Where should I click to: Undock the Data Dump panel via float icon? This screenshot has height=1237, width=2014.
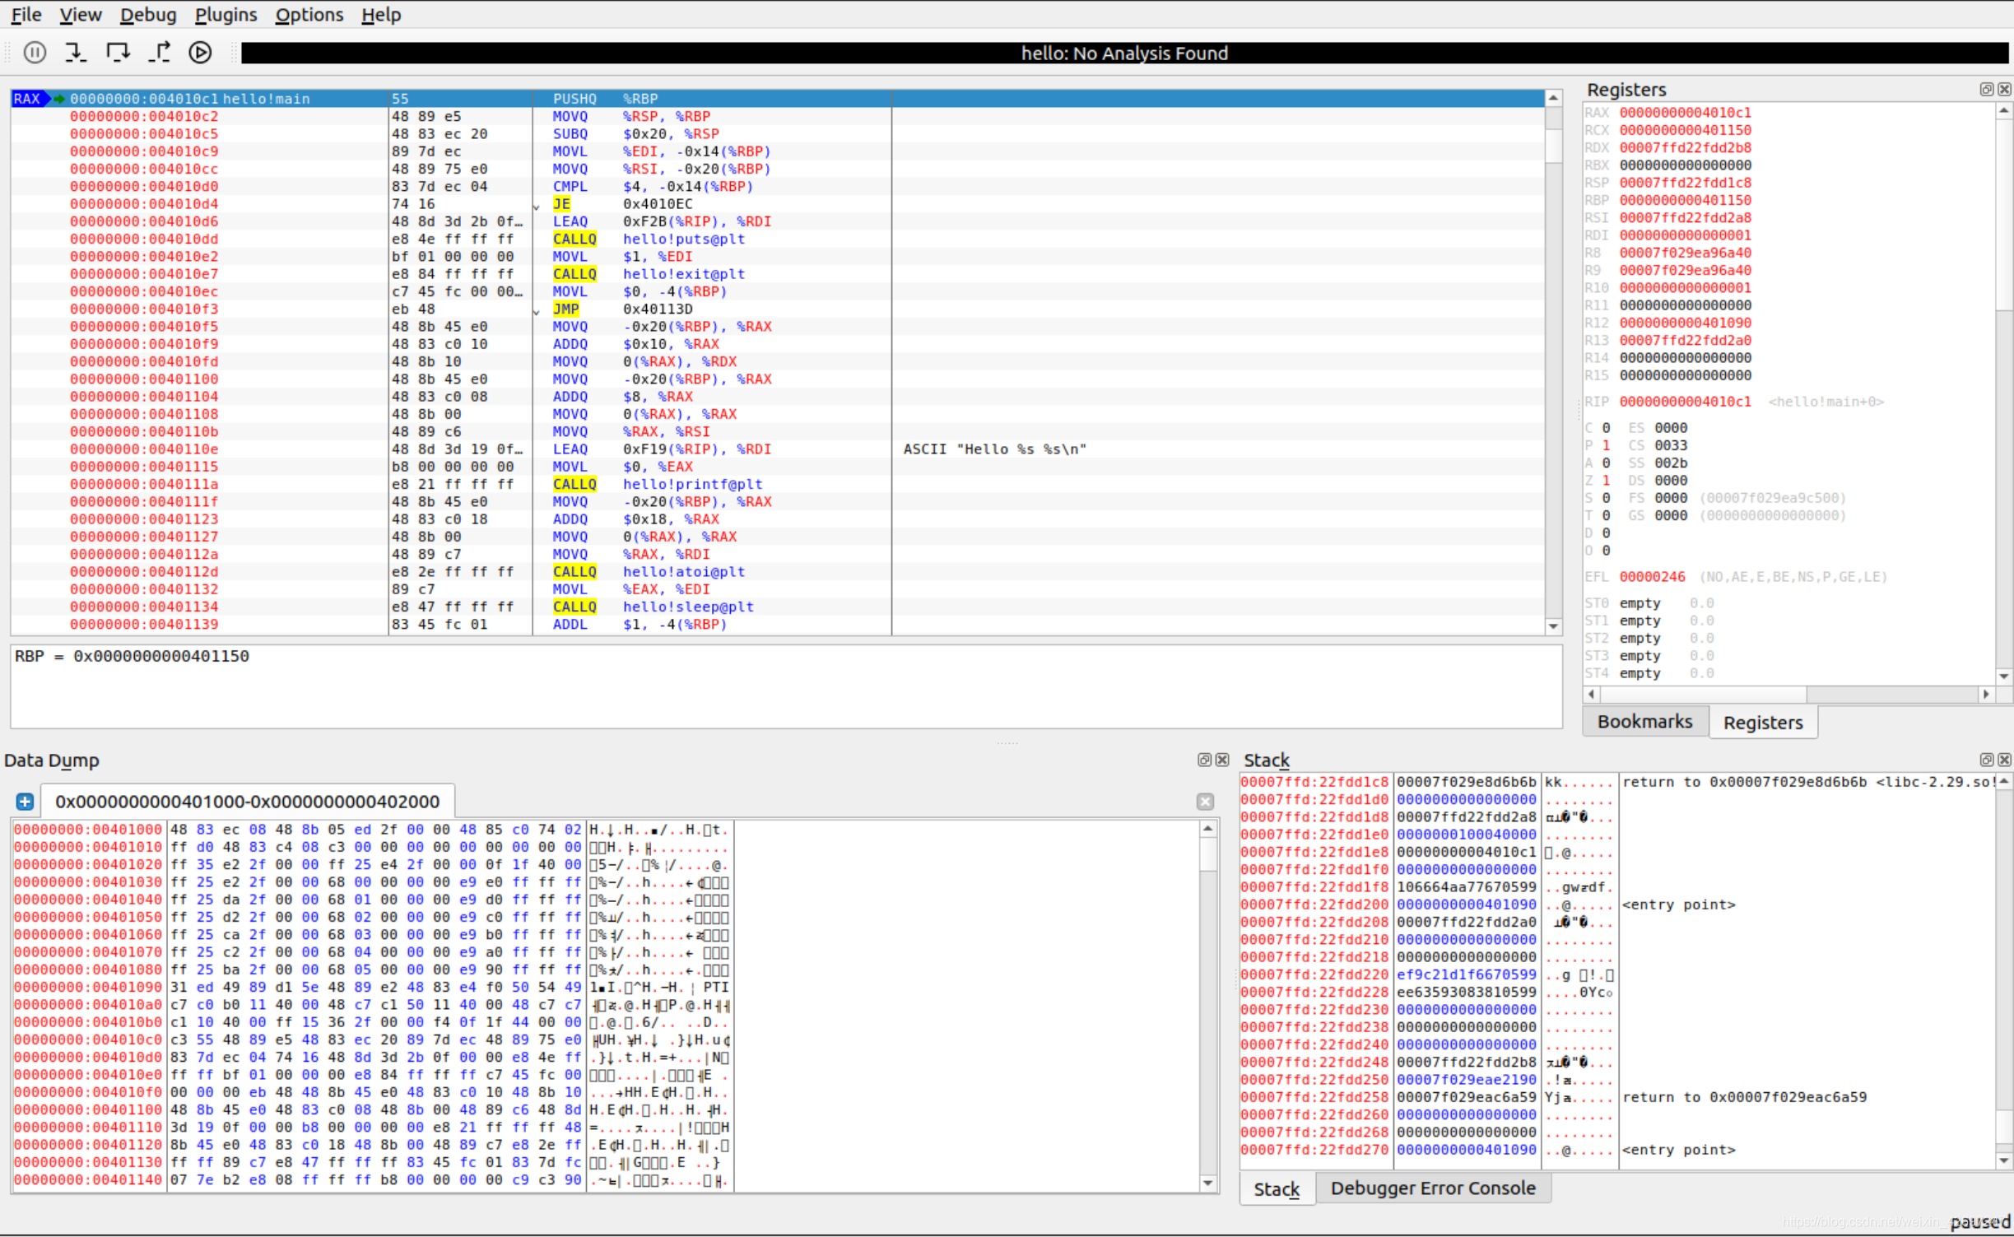[1204, 760]
